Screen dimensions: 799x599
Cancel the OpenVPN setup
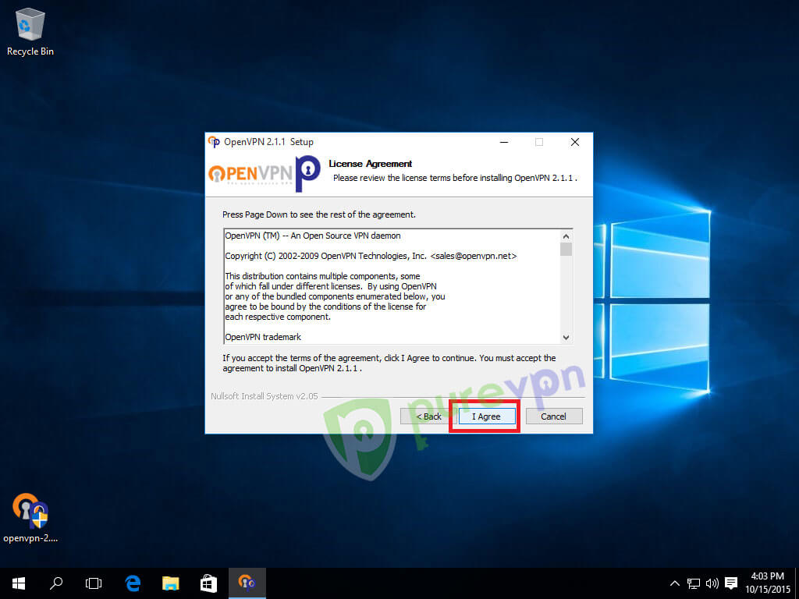pos(554,416)
